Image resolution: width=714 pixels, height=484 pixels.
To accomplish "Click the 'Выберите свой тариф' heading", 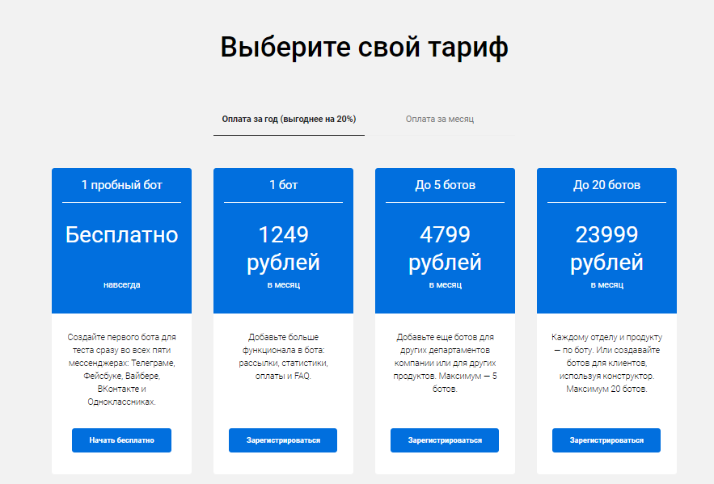I will (365, 48).
